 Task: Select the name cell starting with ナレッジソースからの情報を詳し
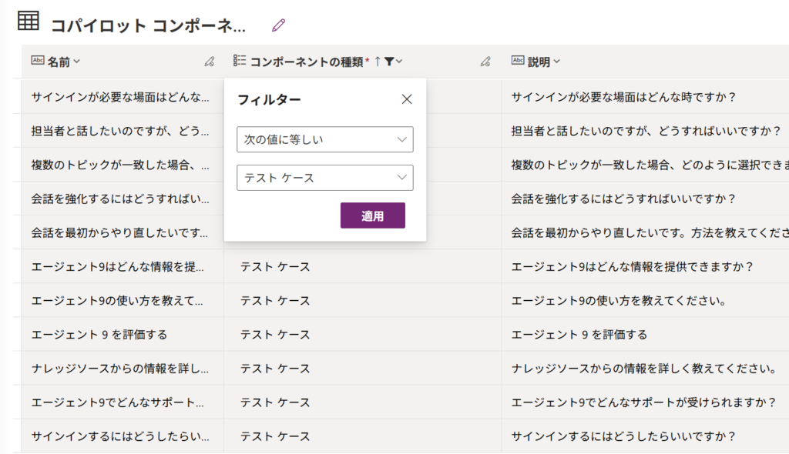click(x=119, y=369)
